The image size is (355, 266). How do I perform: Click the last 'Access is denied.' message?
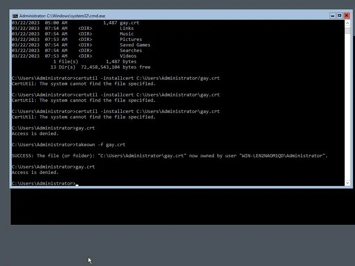[x=35, y=172]
